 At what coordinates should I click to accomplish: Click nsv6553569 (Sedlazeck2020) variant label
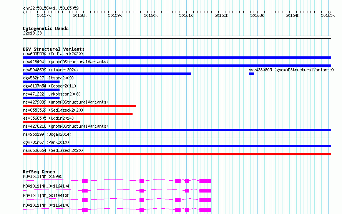click(53, 110)
